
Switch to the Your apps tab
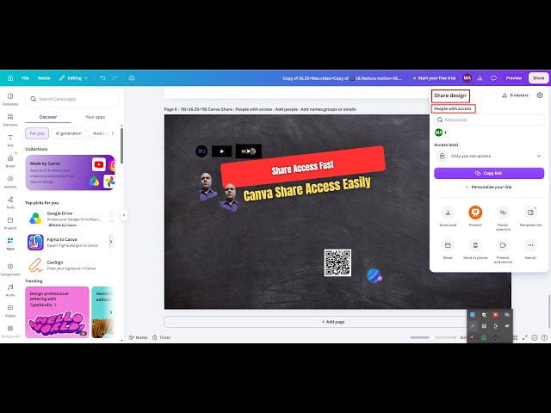96,117
